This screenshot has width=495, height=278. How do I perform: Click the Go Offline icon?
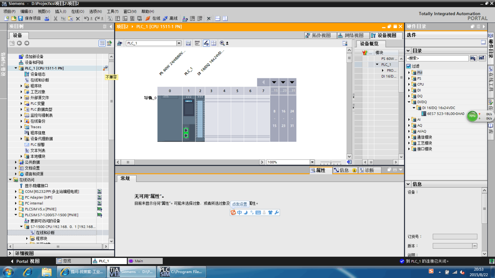pyautogui.click(x=166, y=18)
